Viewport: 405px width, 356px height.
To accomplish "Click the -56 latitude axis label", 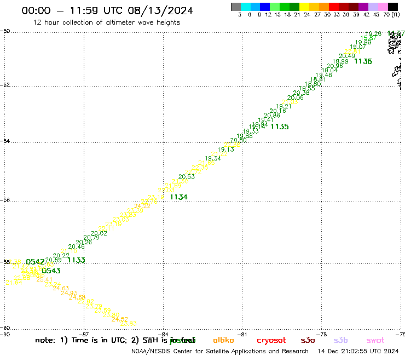I will pyautogui.click(x=5, y=200).
